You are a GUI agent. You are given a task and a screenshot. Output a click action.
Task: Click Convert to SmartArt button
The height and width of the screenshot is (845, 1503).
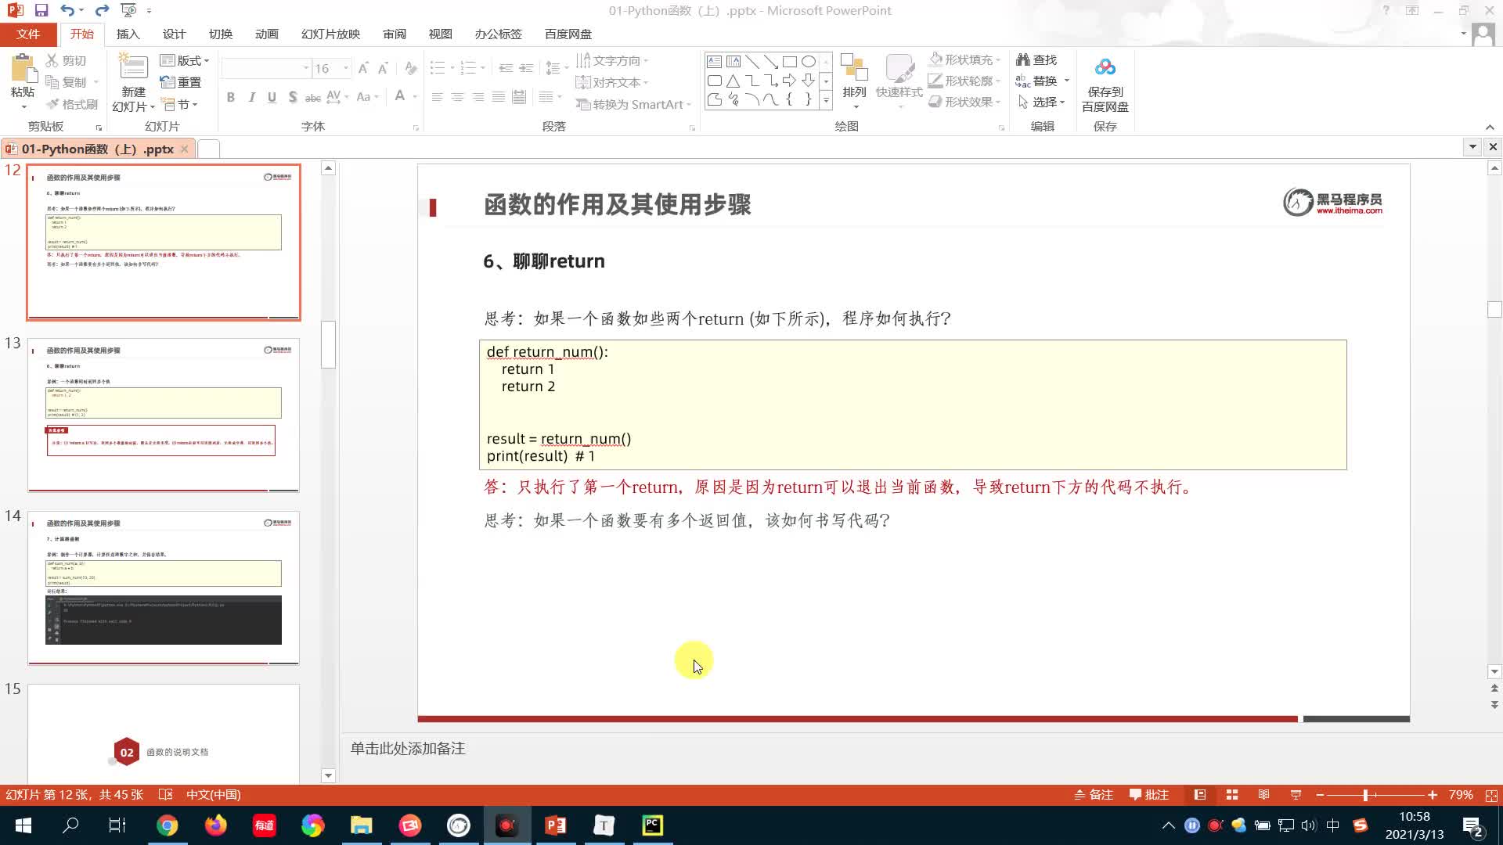(x=633, y=104)
